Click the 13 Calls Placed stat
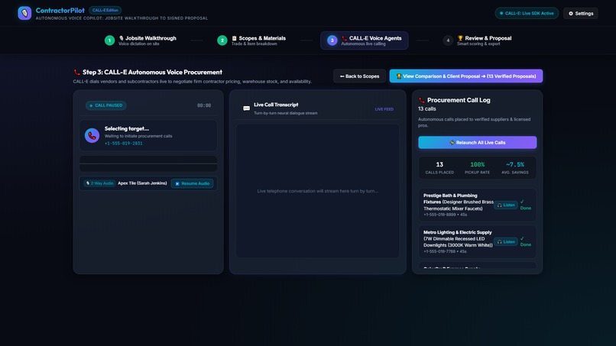 [439, 168]
